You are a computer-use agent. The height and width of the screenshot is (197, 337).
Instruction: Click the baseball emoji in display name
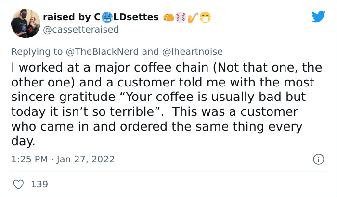(x=181, y=17)
